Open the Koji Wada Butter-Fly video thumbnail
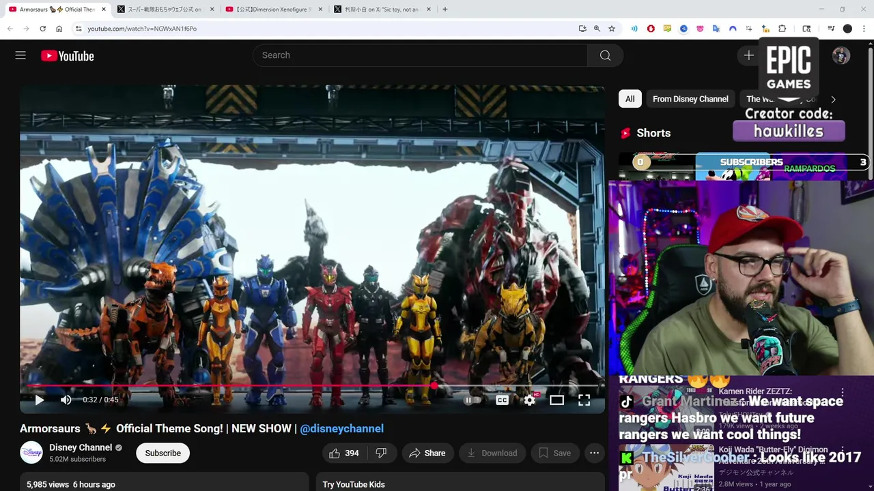Viewport: 874px width, 491px height. (x=667, y=468)
